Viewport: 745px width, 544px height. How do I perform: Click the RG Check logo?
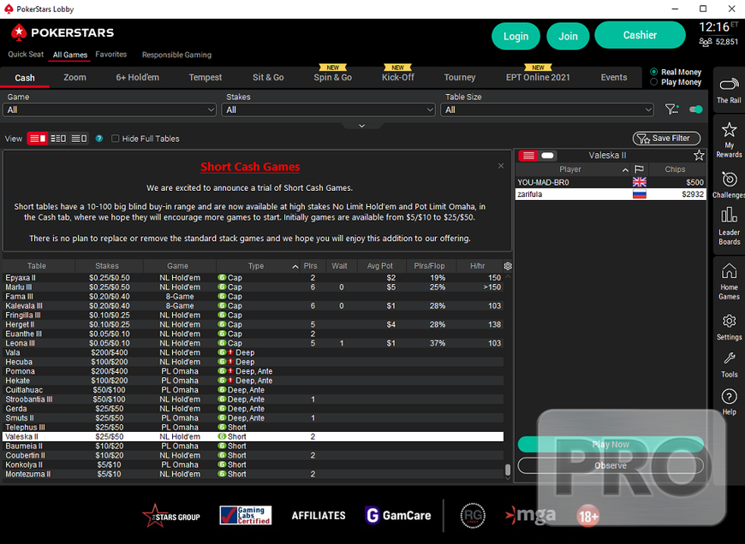coord(473,516)
